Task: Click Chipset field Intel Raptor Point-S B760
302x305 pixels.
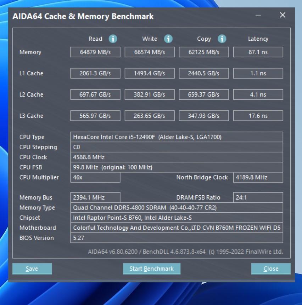Action: tap(177, 218)
